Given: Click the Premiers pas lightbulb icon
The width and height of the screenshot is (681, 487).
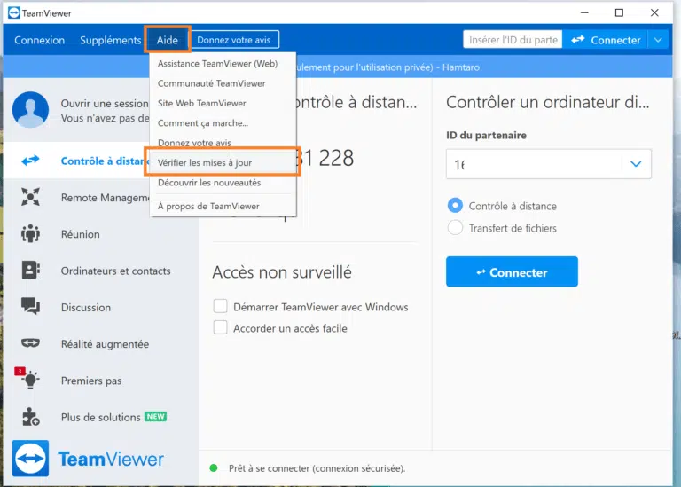Looking at the screenshot, I should [x=31, y=380].
